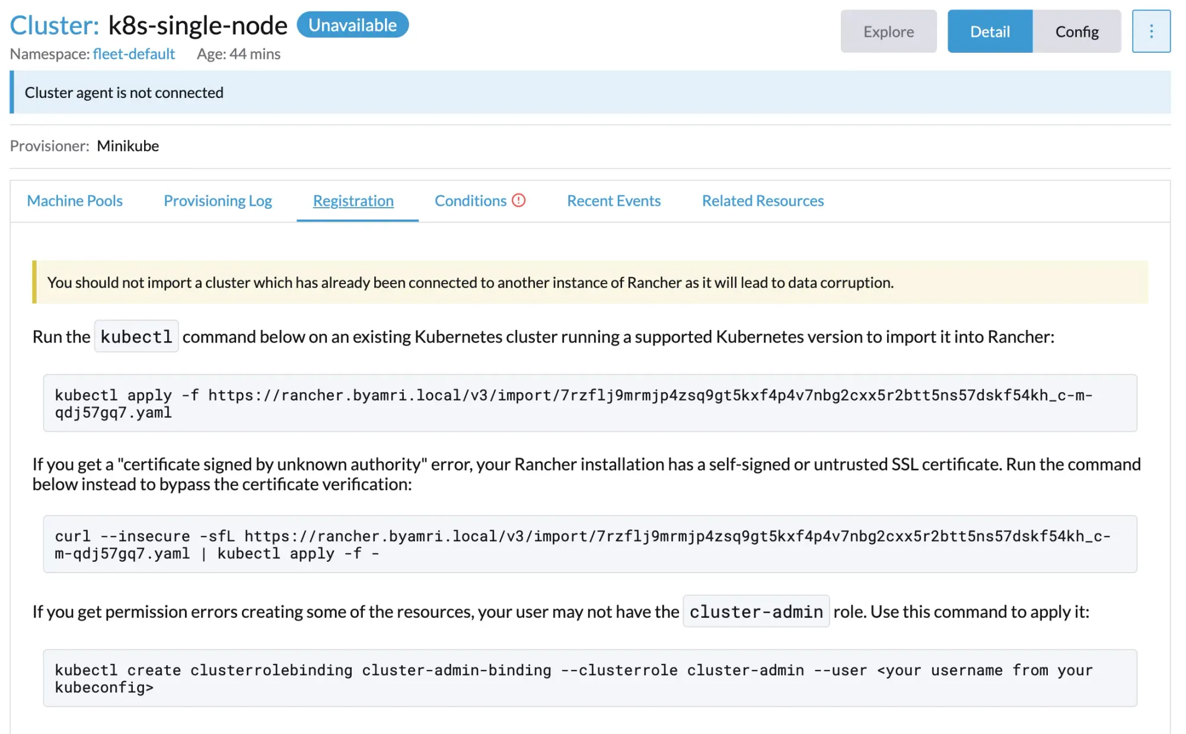Open the Recent Events tab
Screen dimensions: 1186x734
pyautogui.click(x=613, y=201)
